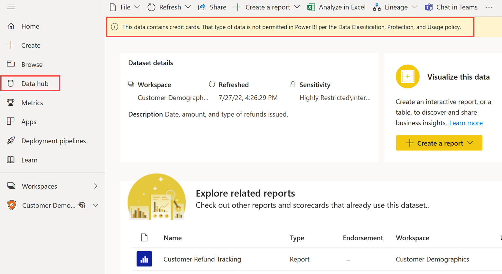The height and width of the screenshot is (274, 502).
Task: Click the Metrics trophy icon
Action: click(x=11, y=102)
